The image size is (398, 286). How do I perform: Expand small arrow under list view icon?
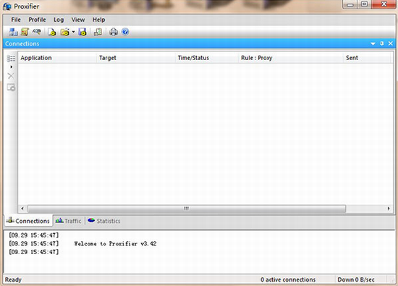(11, 67)
